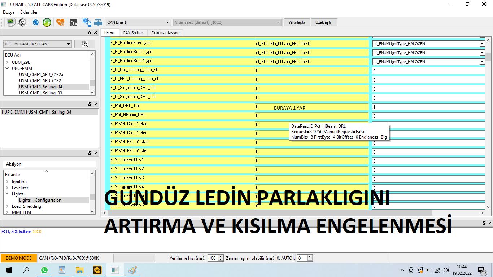Click the vehicle scan search icon button
The image size is (493, 277).
[84, 44]
